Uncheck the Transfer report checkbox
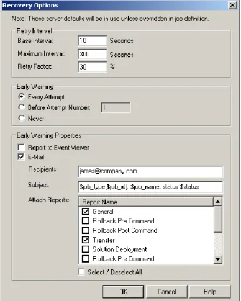 [x=86, y=240]
